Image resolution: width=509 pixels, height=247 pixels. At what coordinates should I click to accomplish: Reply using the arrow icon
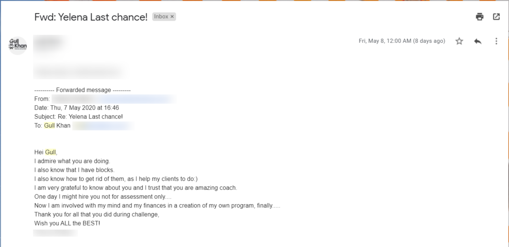(x=478, y=41)
